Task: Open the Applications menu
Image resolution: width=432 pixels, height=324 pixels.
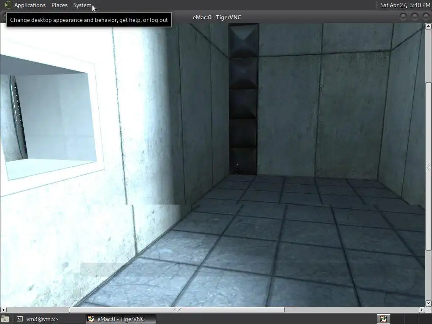Action: 30,5
